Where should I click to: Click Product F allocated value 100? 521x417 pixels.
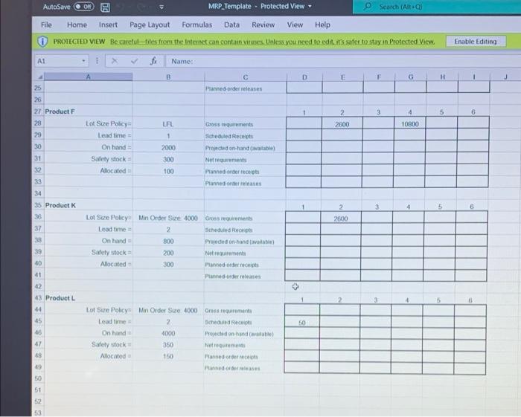click(x=168, y=171)
